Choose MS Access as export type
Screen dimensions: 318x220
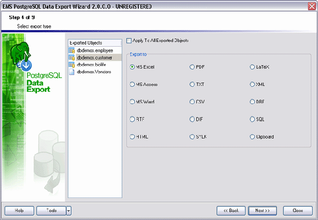(x=132, y=84)
